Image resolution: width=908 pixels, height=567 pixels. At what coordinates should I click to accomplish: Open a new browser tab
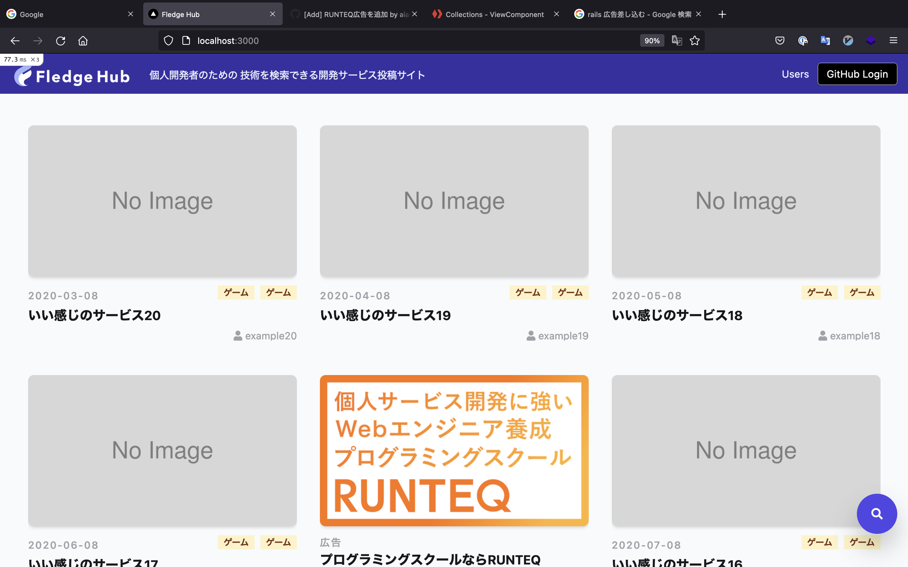click(x=722, y=14)
